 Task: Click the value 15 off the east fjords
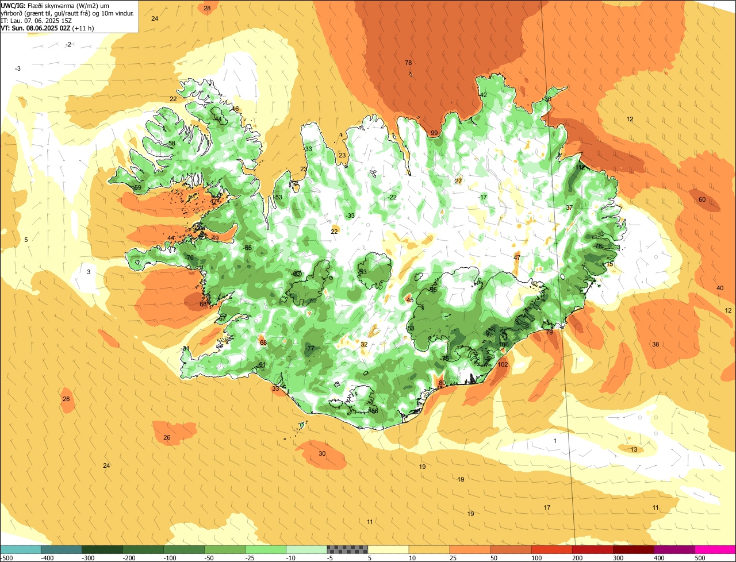click(610, 264)
